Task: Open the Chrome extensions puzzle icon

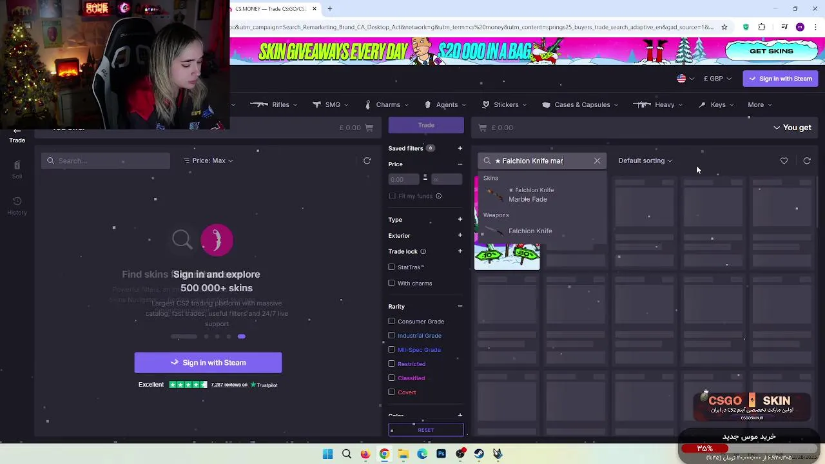Action: pyautogui.click(x=762, y=27)
